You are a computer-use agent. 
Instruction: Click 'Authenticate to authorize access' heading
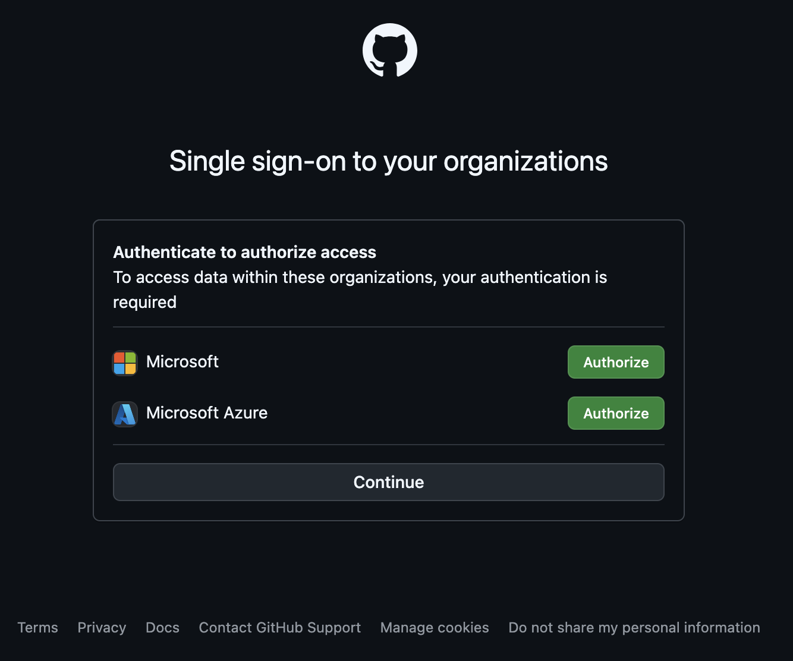[x=245, y=252]
